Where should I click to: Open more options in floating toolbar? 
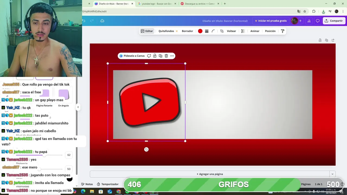(x=172, y=56)
